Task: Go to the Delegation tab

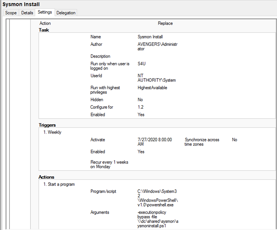Action: tap(66, 13)
